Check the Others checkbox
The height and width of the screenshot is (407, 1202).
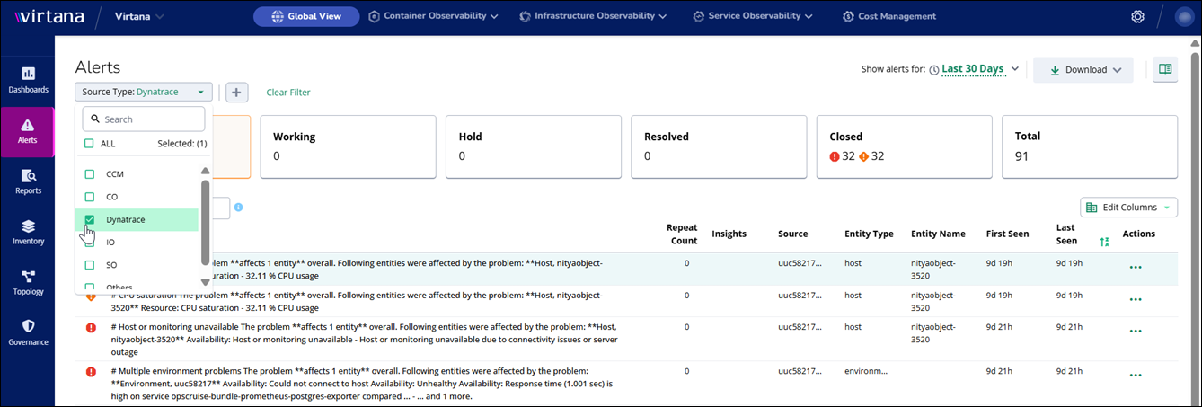pos(89,288)
